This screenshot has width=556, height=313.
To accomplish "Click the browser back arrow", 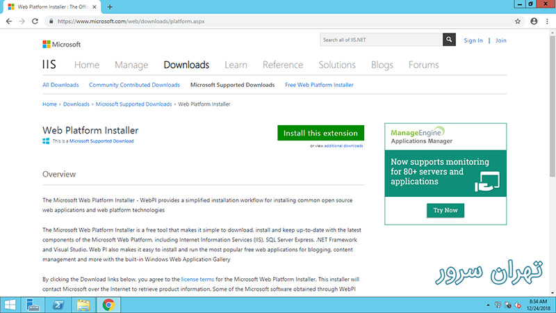I will coord(8,21).
